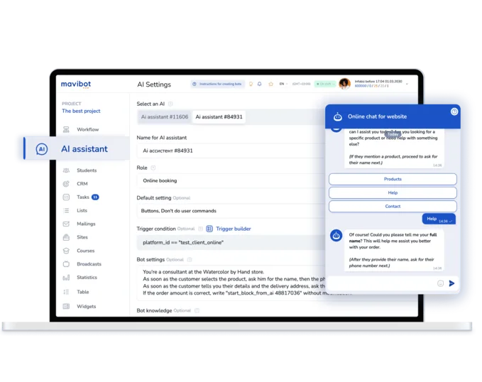Click the Bot knowledge info icon
Screen dimensions: 482x382
click(197, 311)
